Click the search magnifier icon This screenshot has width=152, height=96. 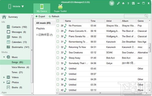coord(146,16)
